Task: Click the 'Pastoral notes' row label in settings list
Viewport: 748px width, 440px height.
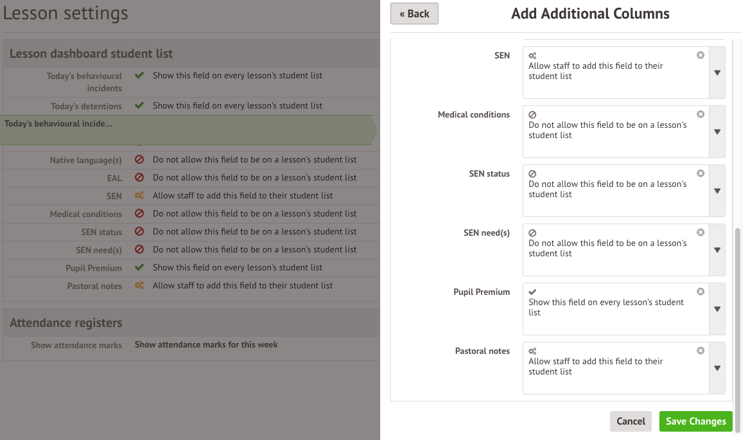Action: 94,286
